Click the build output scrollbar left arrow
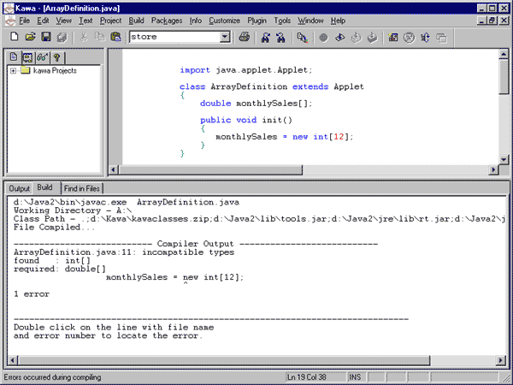Viewport: 513px width, 385px height. click(12, 360)
